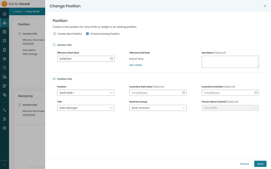
Task: Click the stacked layers sidebar icon
Action: coord(5,59)
